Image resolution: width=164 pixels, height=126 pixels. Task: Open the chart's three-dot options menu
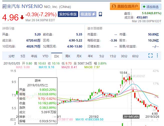157,55
